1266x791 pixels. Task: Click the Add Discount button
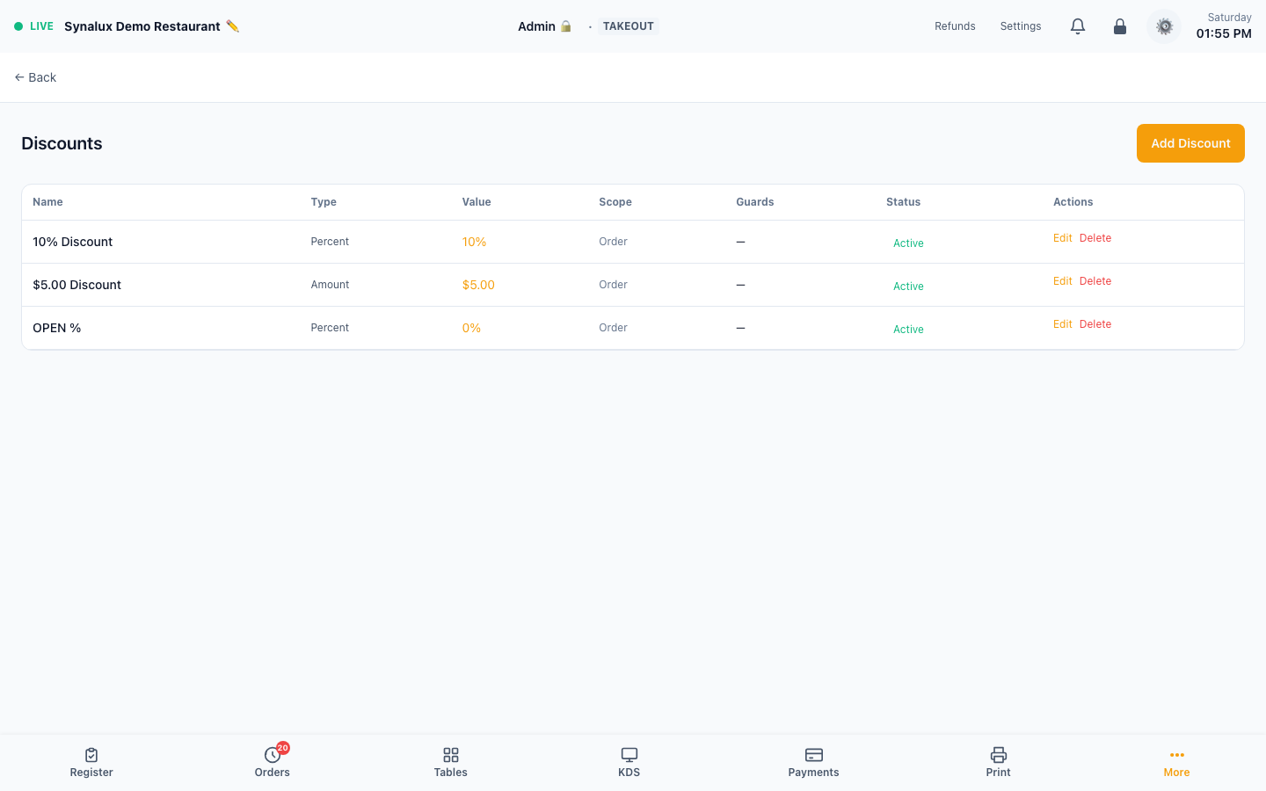tap(1190, 143)
